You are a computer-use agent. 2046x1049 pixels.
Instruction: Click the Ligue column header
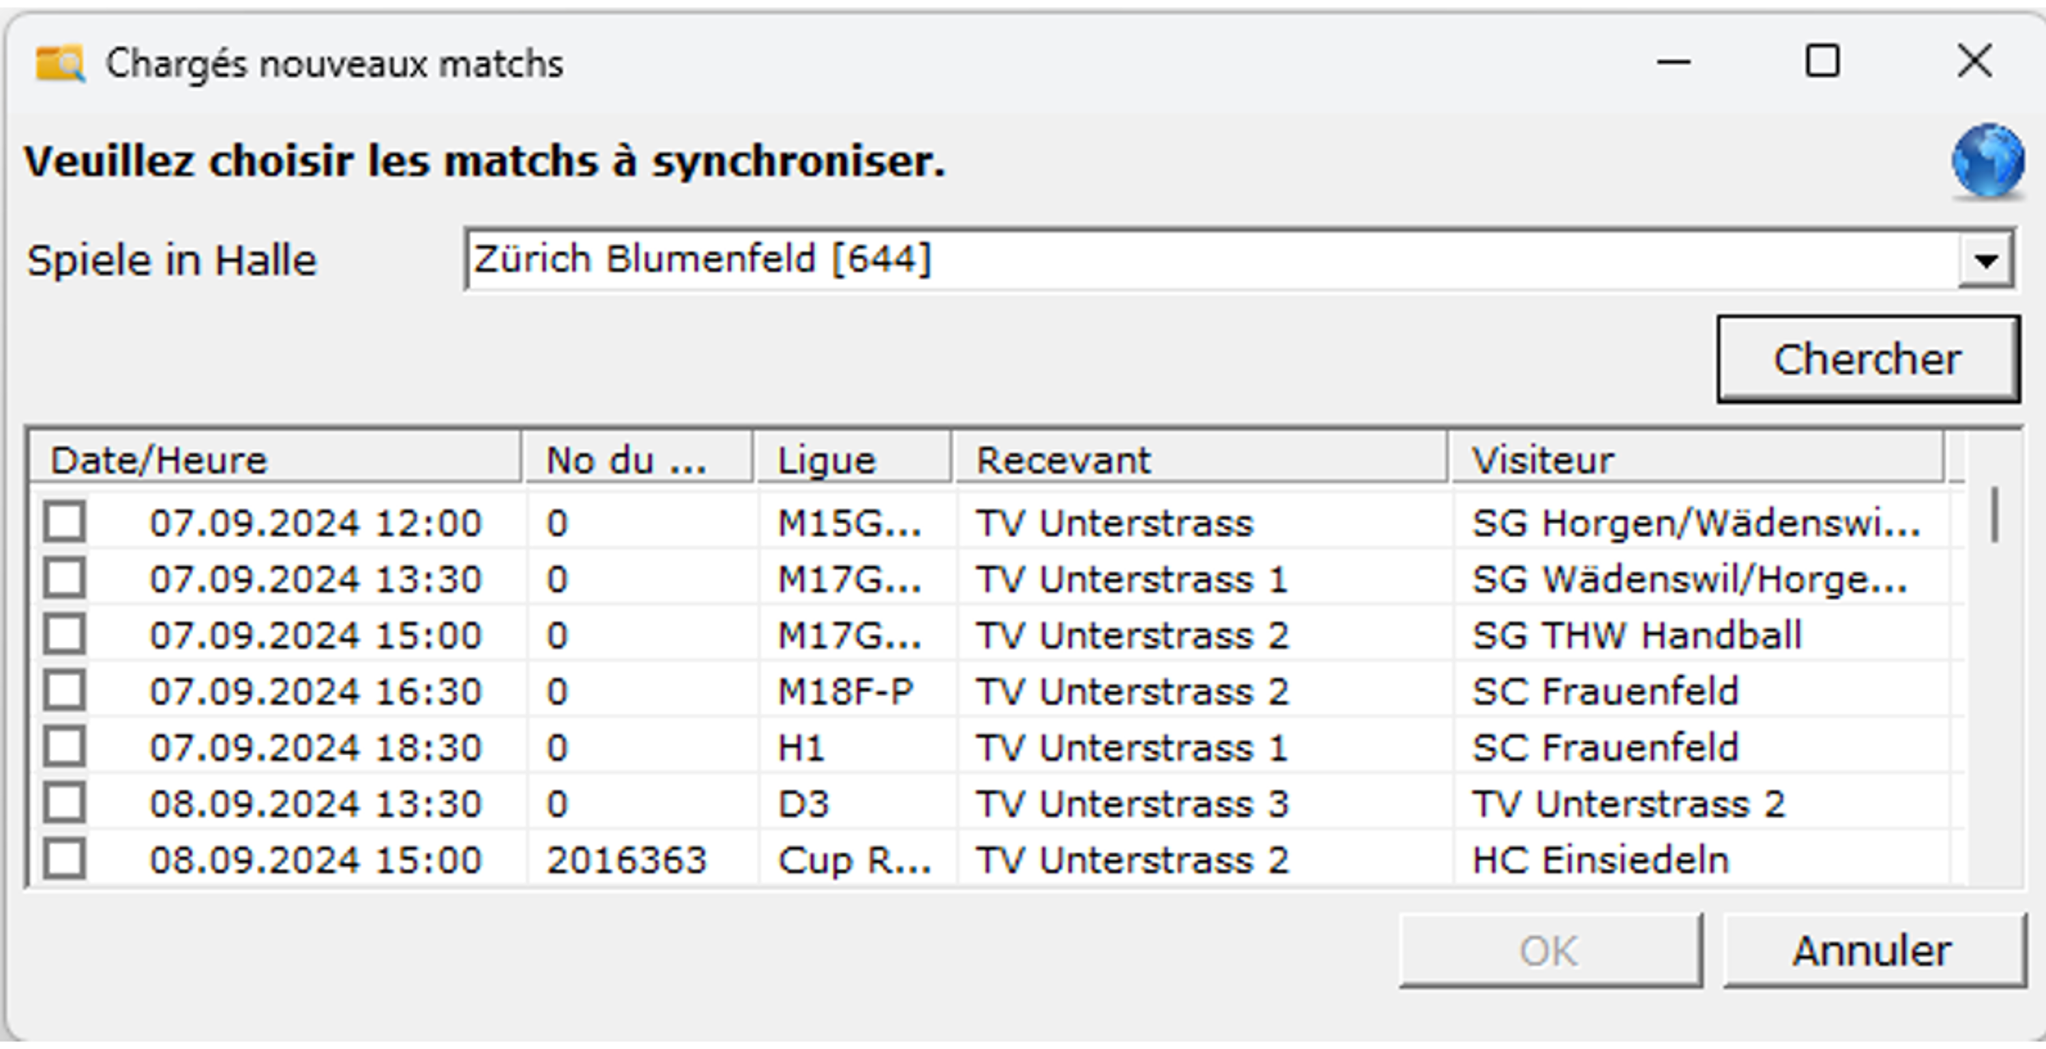point(853,460)
